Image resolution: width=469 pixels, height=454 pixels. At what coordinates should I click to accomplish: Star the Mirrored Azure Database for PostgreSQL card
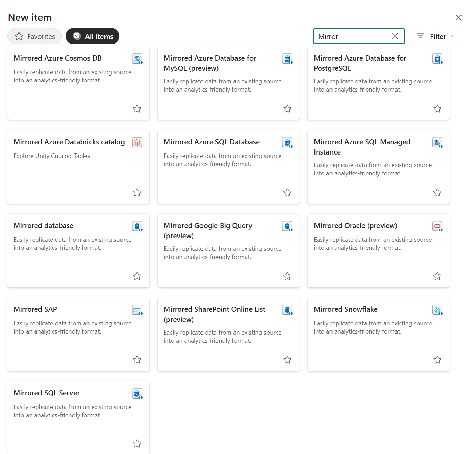point(437,109)
